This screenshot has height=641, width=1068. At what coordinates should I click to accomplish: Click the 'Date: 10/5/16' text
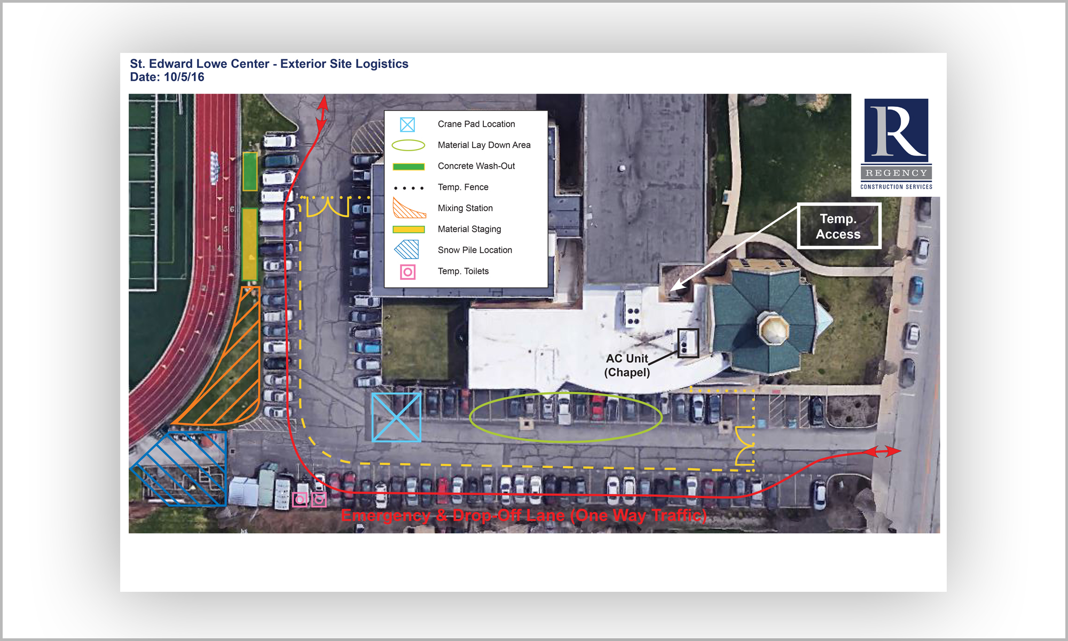167,77
